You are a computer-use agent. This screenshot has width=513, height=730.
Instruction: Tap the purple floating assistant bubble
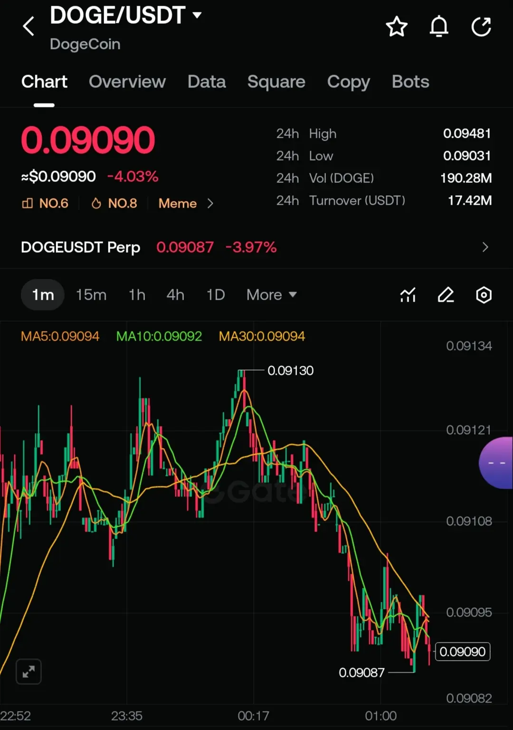point(496,463)
